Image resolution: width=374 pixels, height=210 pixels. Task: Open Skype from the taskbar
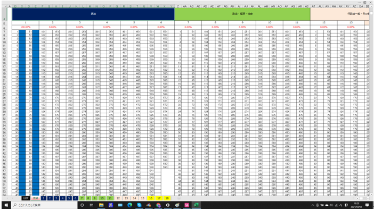tap(139, 205)
